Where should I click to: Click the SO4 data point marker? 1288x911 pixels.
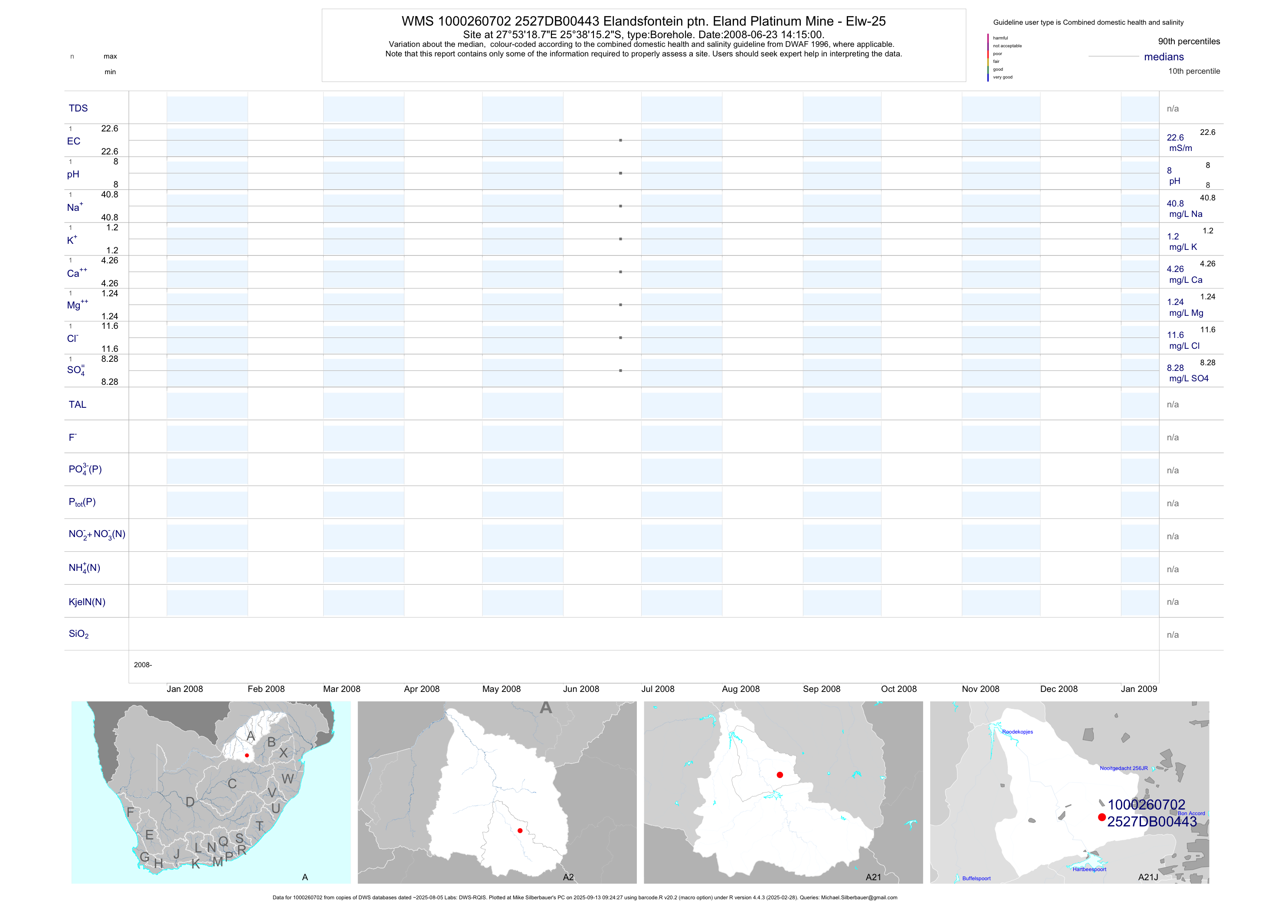coord(620,371)
